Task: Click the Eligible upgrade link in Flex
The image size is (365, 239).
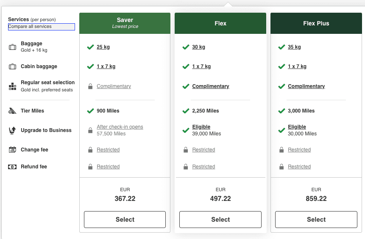Action: (201, 127)
